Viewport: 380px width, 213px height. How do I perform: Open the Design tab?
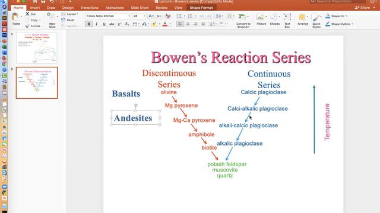click(x=68, y=8)
